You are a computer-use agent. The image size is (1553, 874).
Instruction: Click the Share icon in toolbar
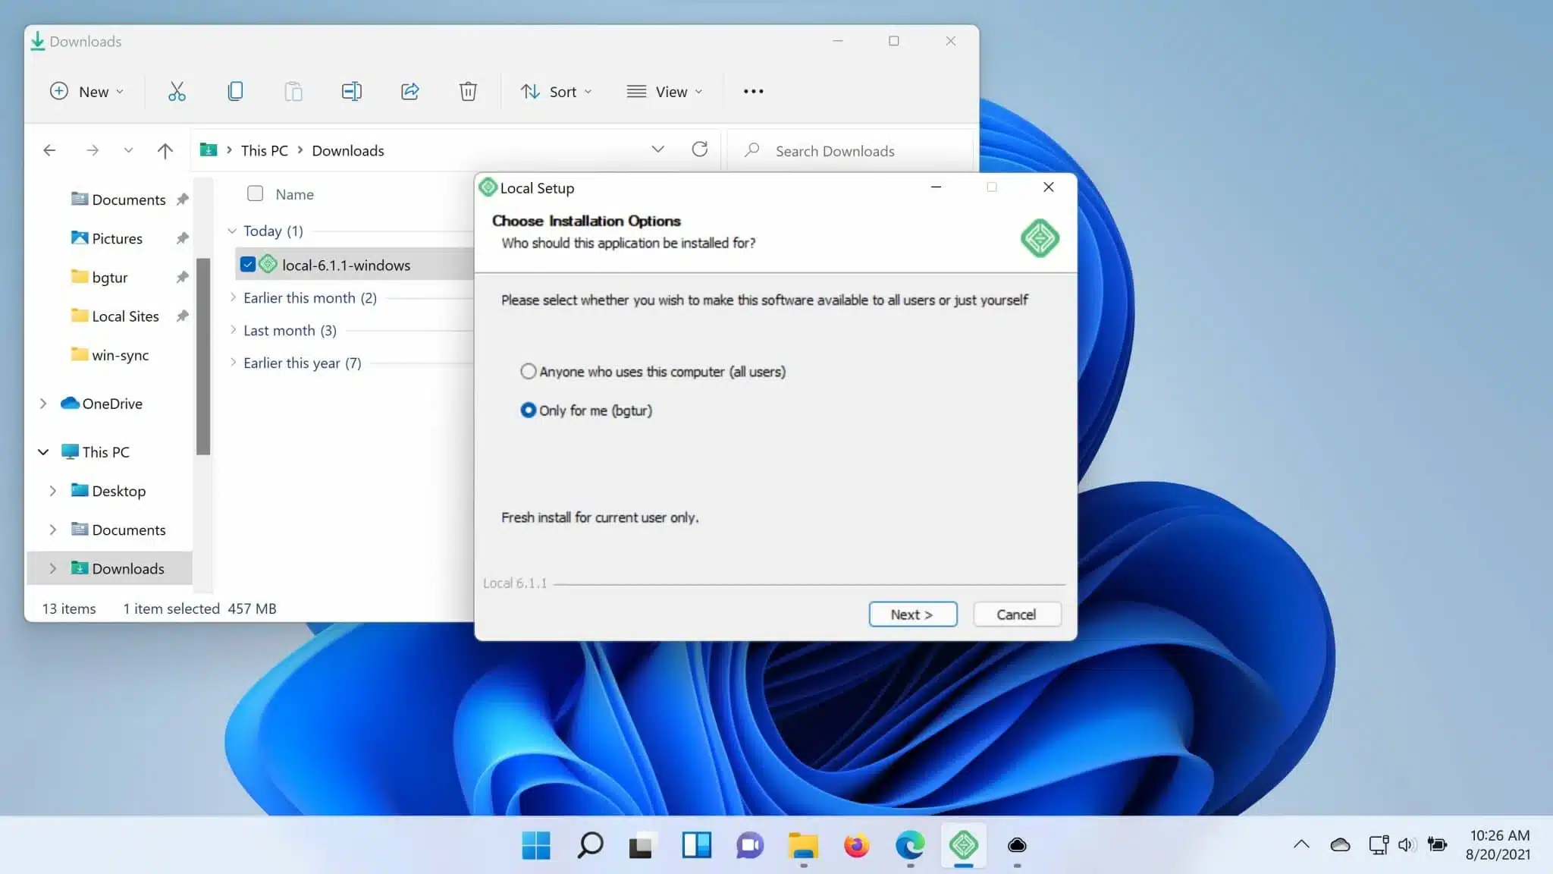[409, 92]
